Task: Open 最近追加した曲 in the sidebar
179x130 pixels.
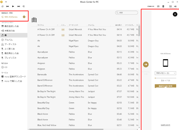Action: point(11,26)
